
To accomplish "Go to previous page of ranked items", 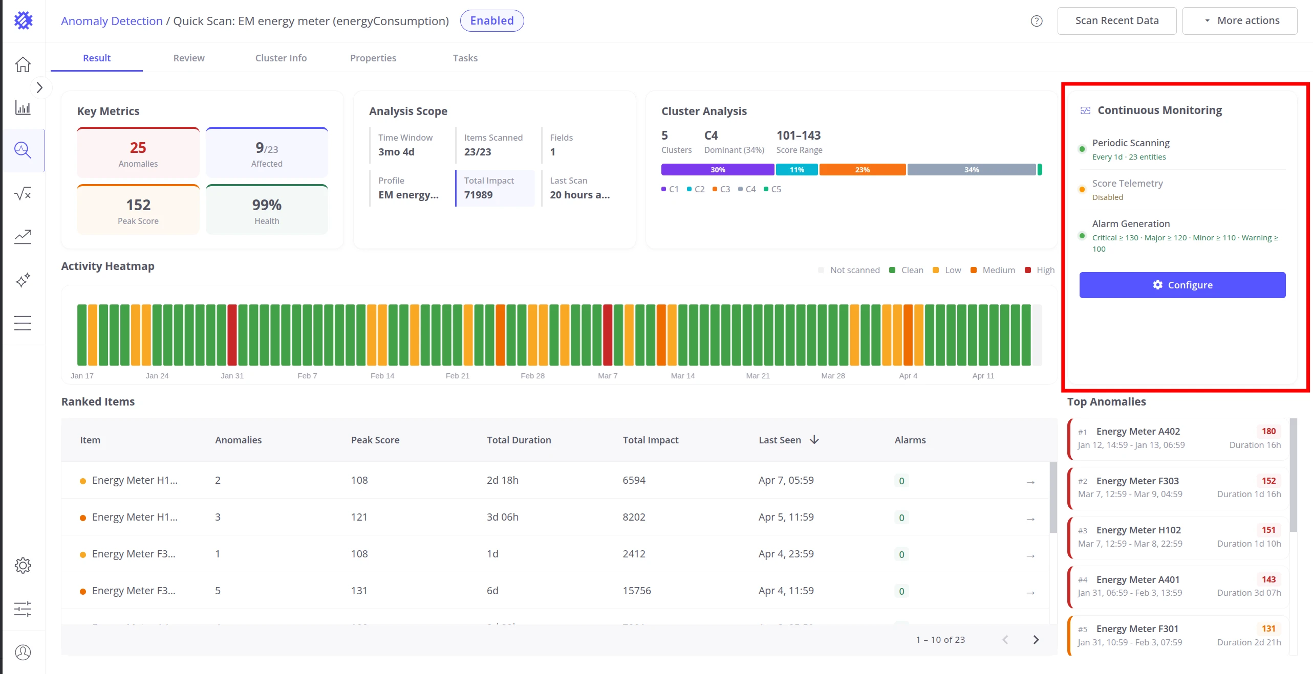I will pyautogui.click(x=1005, y=640).
